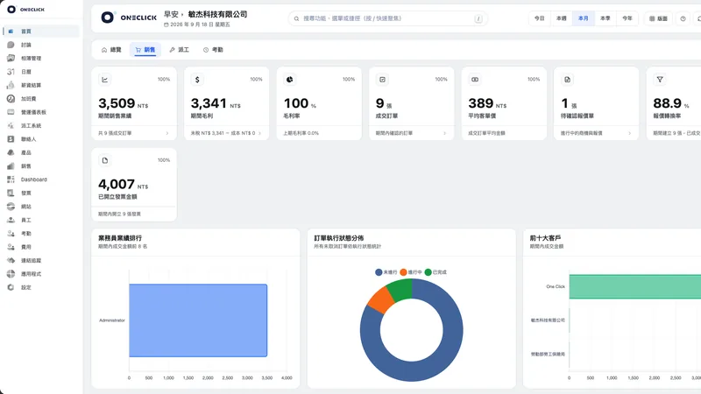Click the One Click green bar in chart
The image size is (701, 394).
(634, 286)
